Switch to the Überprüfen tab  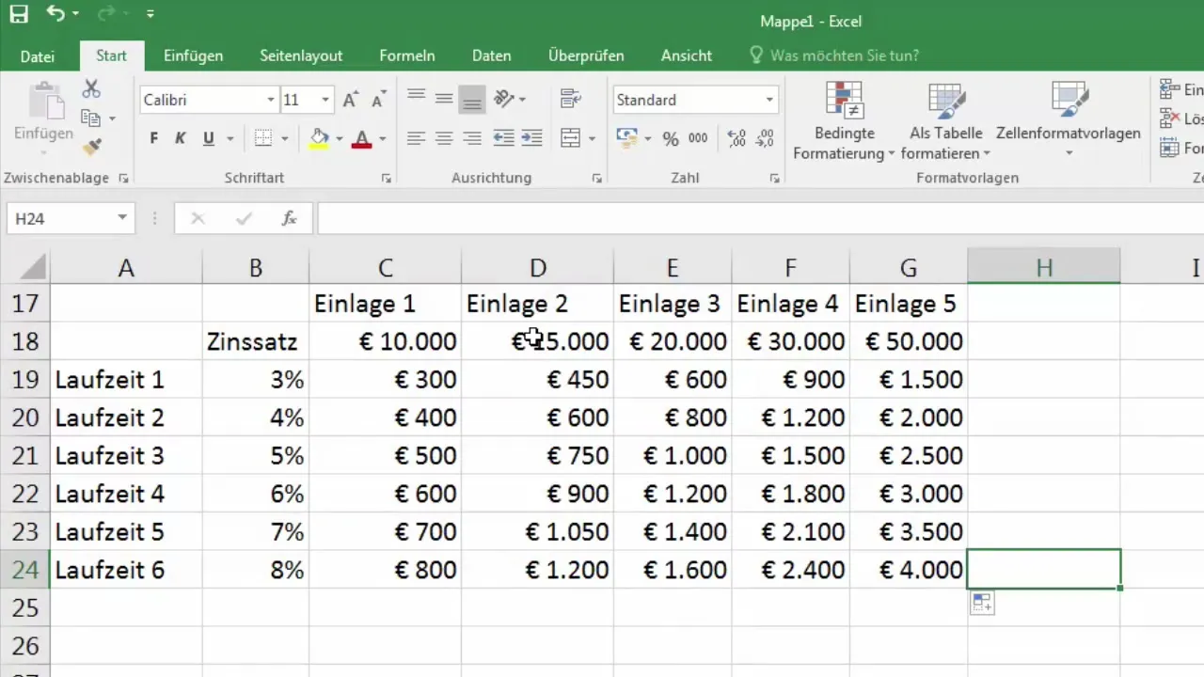586,55
